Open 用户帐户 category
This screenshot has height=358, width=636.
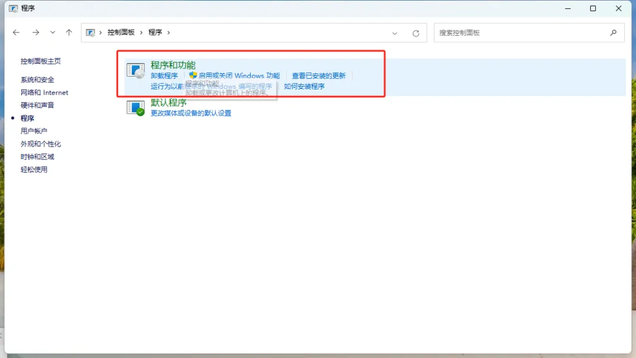[x=34, y=131]
